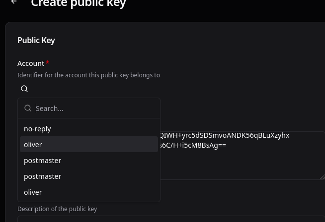This screenshot has height=222, width=325.
Task: Click the Account field label
Action: coord(31,63)
